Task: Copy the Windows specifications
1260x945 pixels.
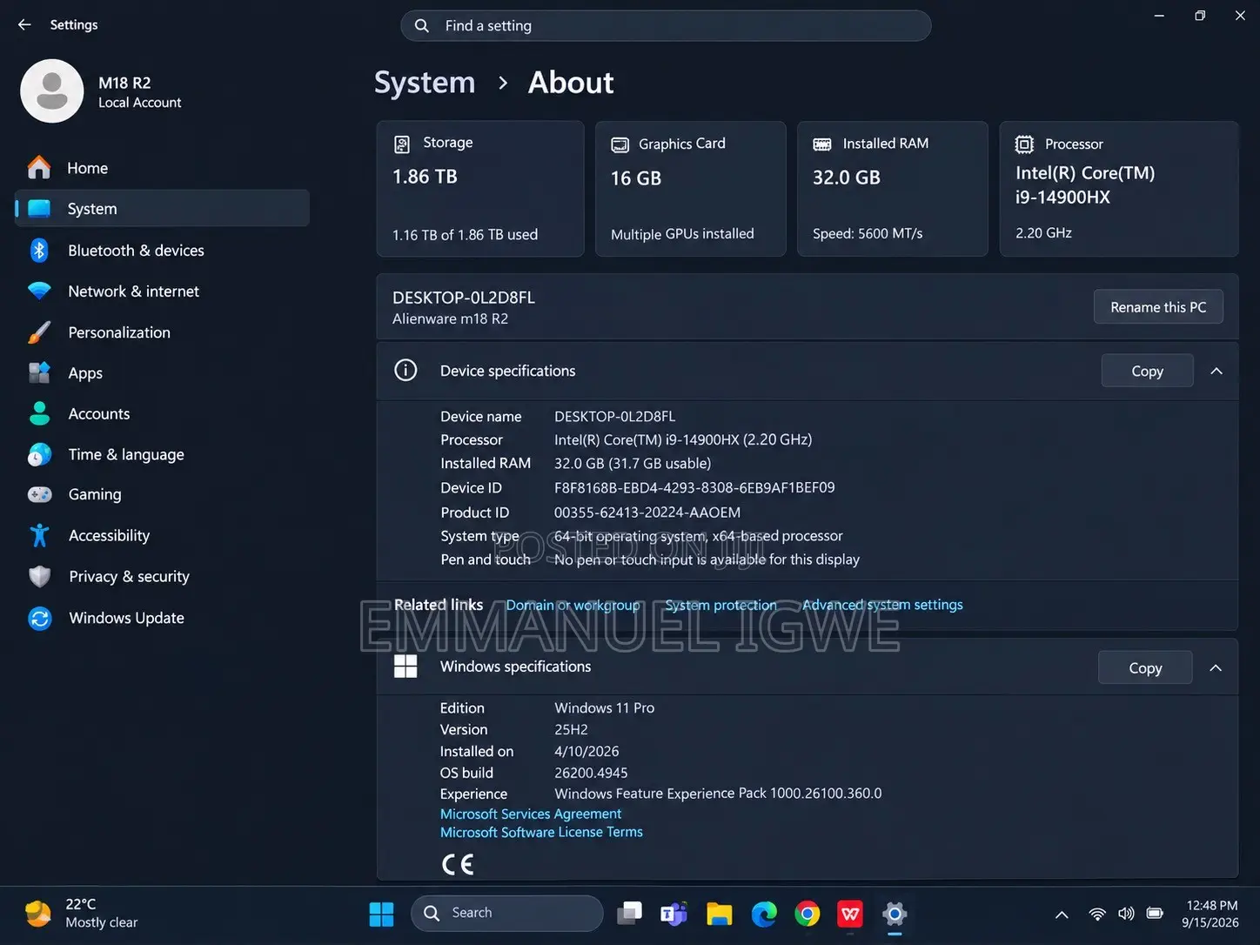Action: tap(1145, 667)
